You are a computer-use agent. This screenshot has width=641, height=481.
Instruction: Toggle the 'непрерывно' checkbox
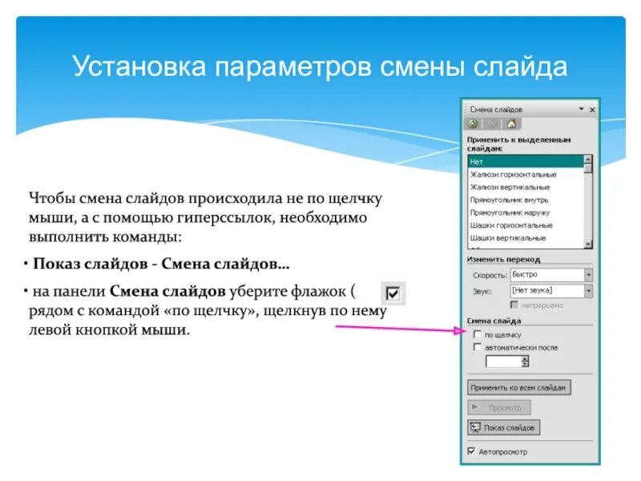coord(514,305)
